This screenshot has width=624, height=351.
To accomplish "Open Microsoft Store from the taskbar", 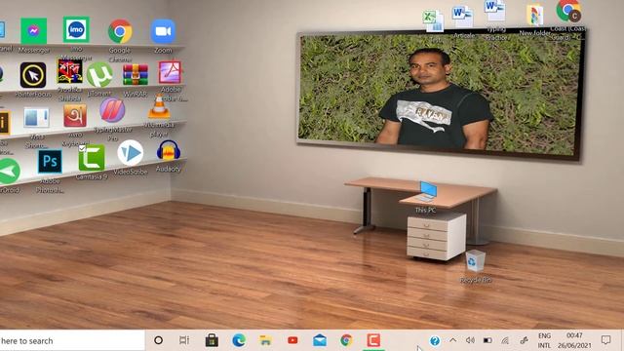I will (x=212, y=340).
